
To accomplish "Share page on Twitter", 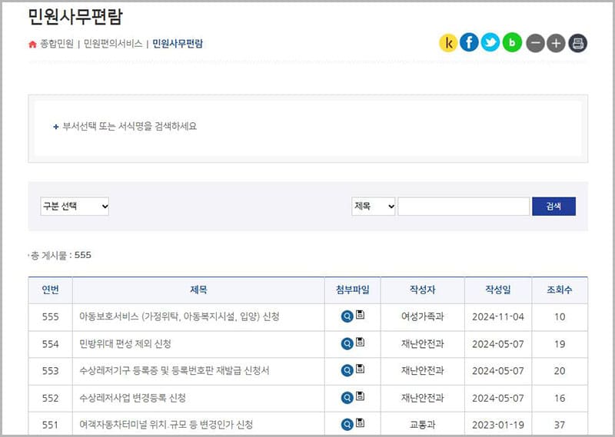I will [x=490, y=43].
